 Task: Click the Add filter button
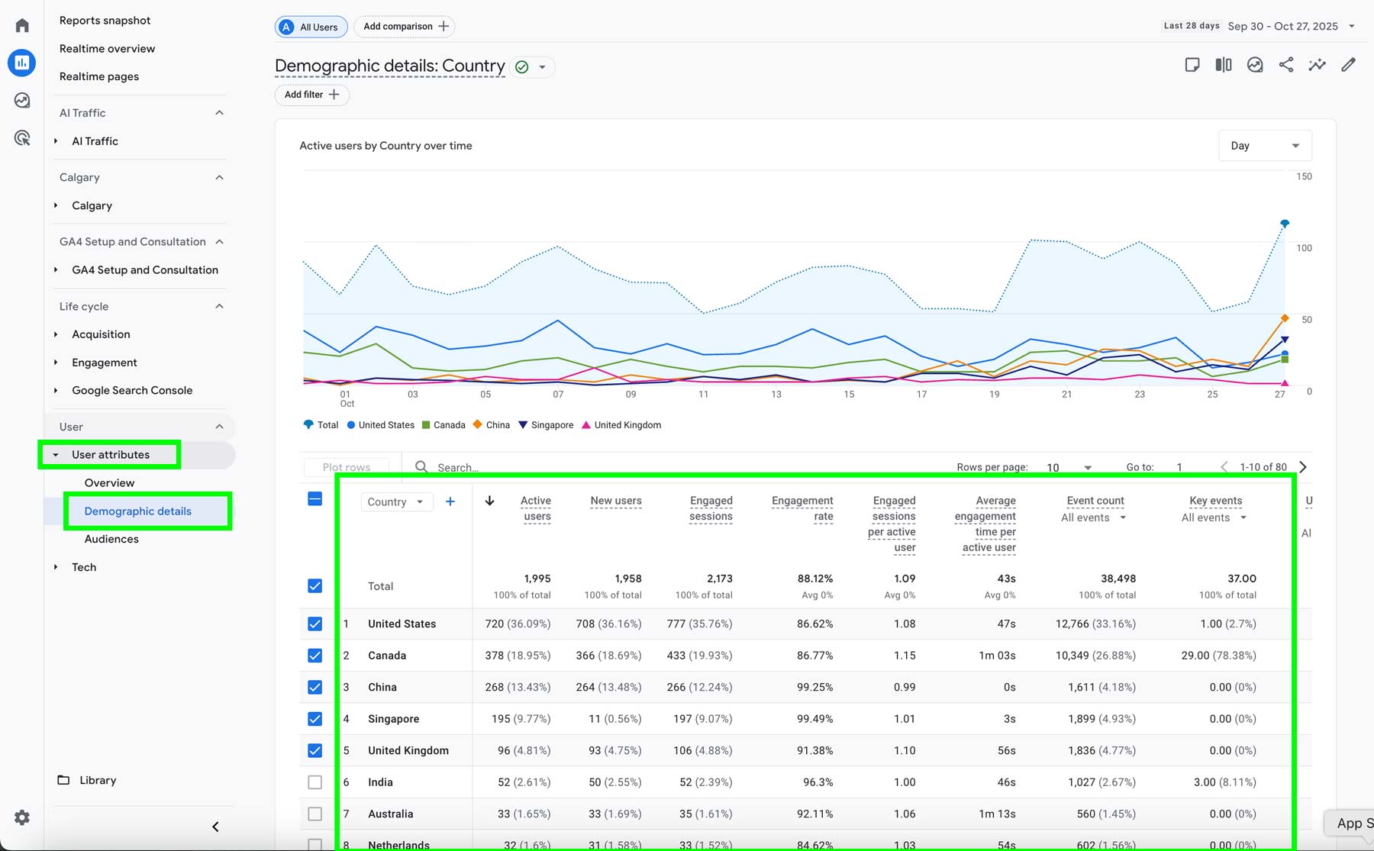pos(311,95)
